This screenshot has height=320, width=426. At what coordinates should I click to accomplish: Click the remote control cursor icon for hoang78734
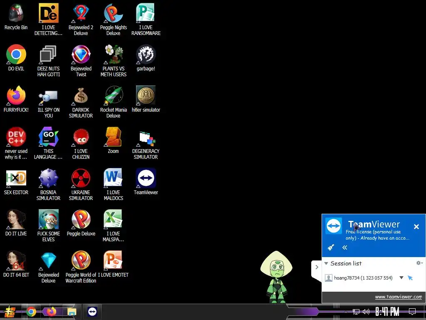410,278
